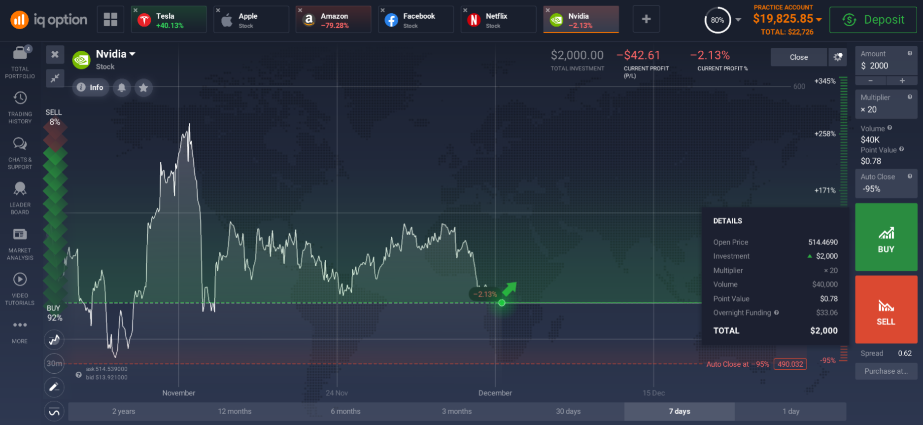Click the Auto Close 490.032 level tag
The image size is (923, 425).
[790, 364]
